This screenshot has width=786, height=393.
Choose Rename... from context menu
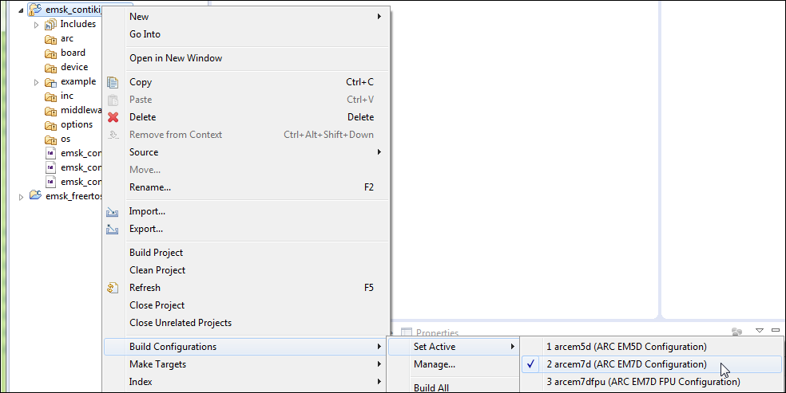pyautogui.click(x=246, y=187)
